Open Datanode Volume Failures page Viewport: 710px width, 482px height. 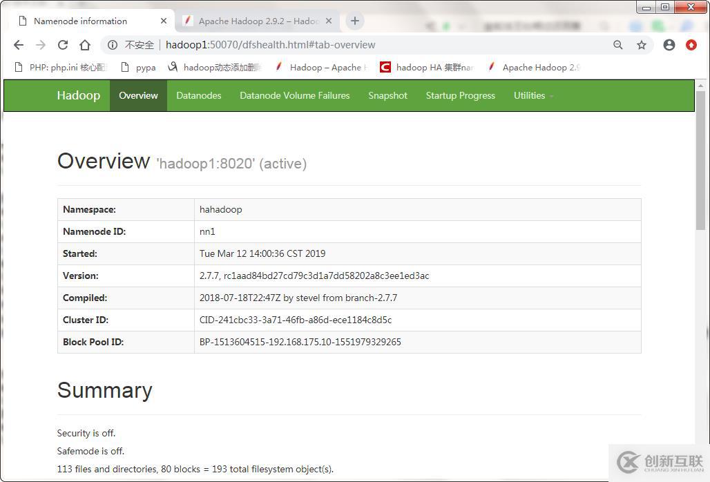tap(294, 95)
